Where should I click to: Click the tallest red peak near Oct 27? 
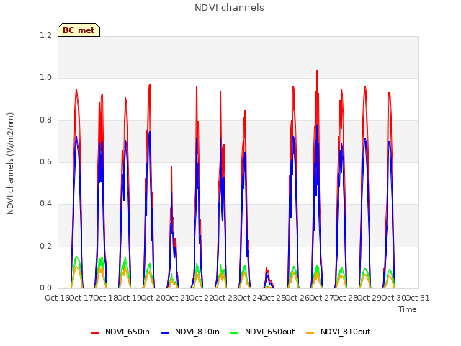coord(317,71)
